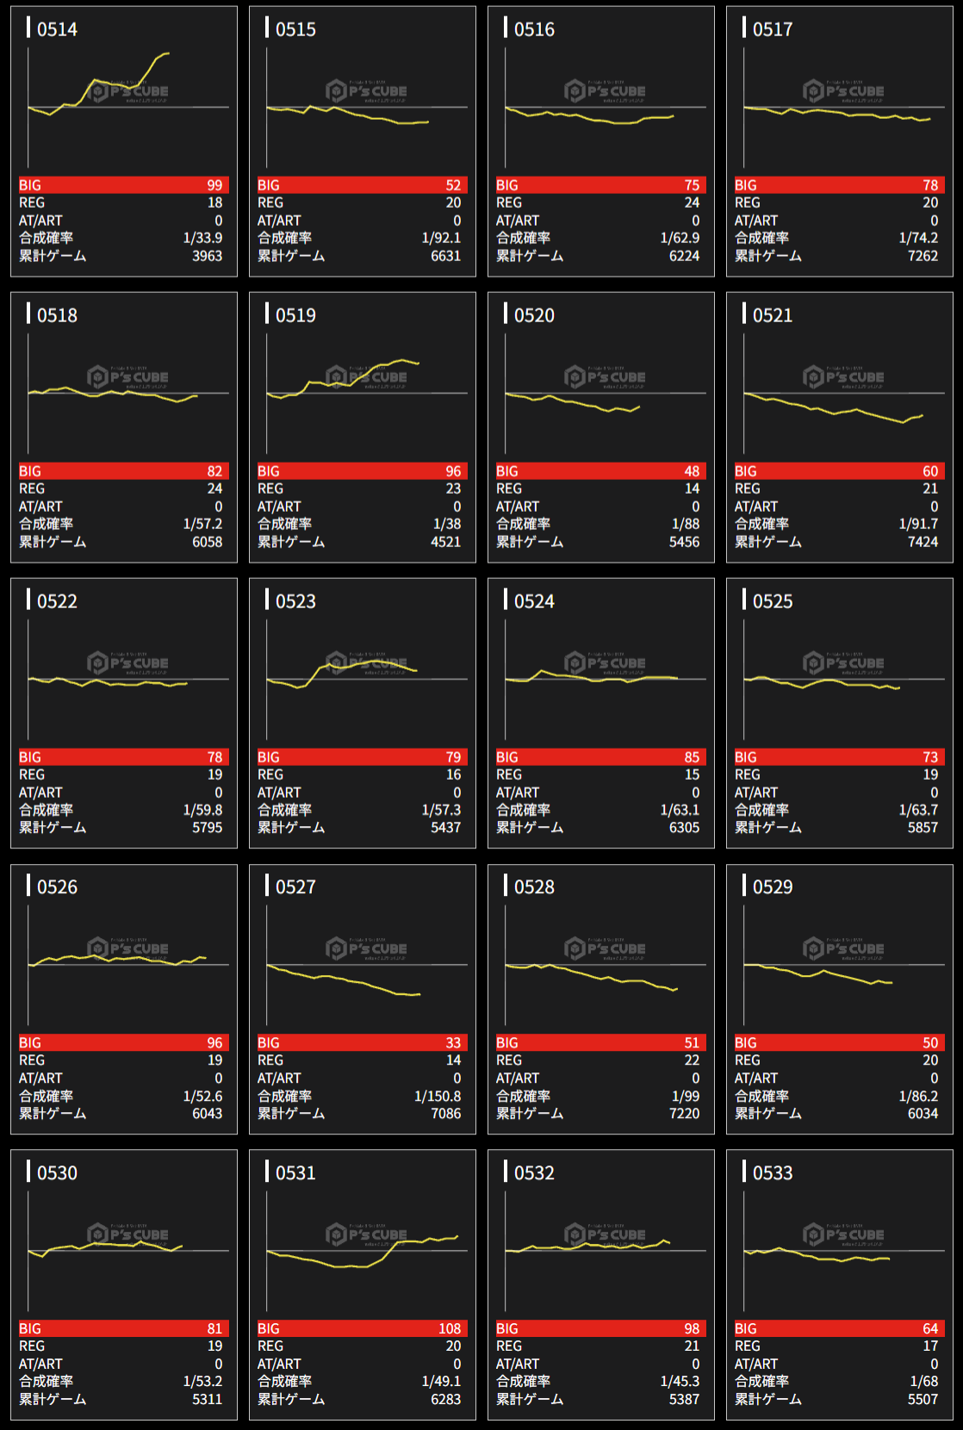Click the P's CUBE logo in card 0533
The width and height of the screenshot is (963, 1430).
[x=843, y=1234]
